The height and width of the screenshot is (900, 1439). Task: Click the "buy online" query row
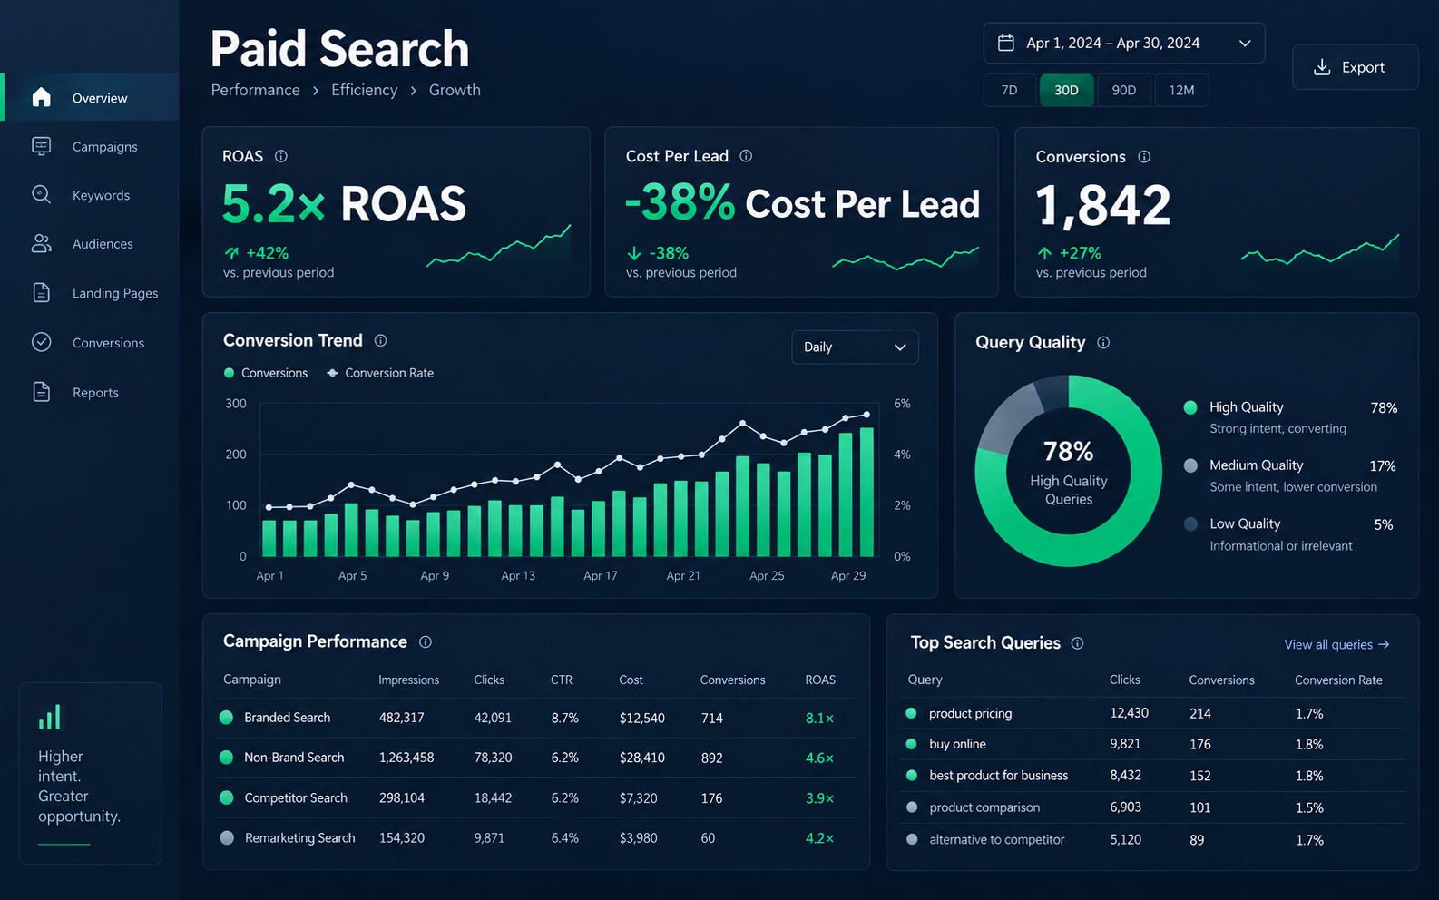(1154, 744)
